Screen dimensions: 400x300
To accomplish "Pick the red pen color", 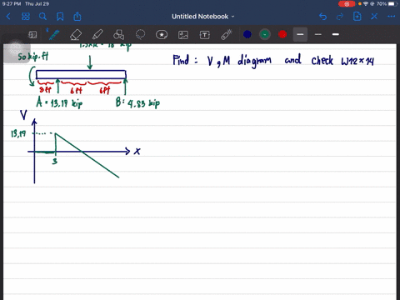I will point(282,34).
